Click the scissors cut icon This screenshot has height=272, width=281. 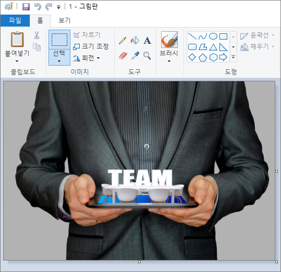tap(36, 35)
